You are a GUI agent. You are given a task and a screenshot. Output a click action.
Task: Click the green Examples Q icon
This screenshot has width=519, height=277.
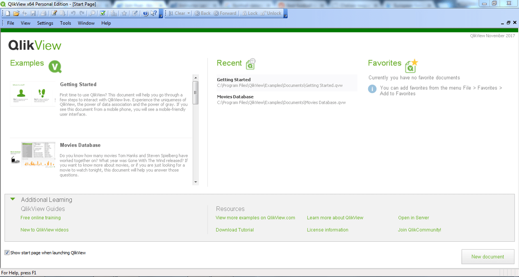coord(55,66)
